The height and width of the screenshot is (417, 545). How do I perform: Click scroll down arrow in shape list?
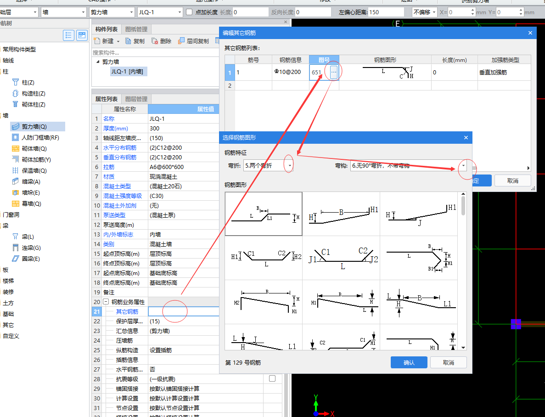pyautogui.click(x=463, y=347)
